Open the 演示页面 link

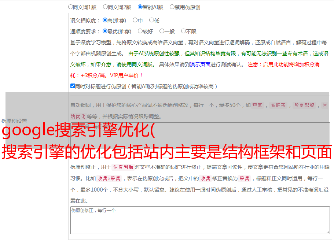coord(200,64)
